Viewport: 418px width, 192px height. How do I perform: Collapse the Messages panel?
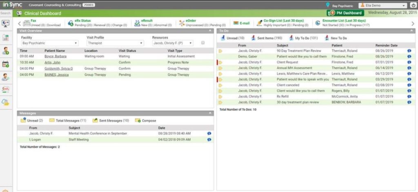click(210, 113)
